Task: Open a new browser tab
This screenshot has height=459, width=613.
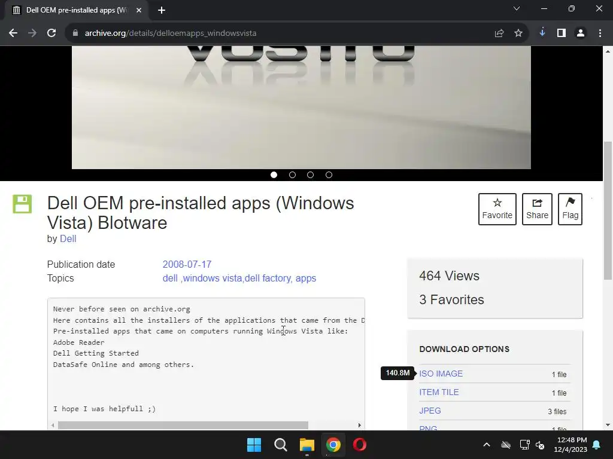Action: pyautogui.click(x=162, y=10)
